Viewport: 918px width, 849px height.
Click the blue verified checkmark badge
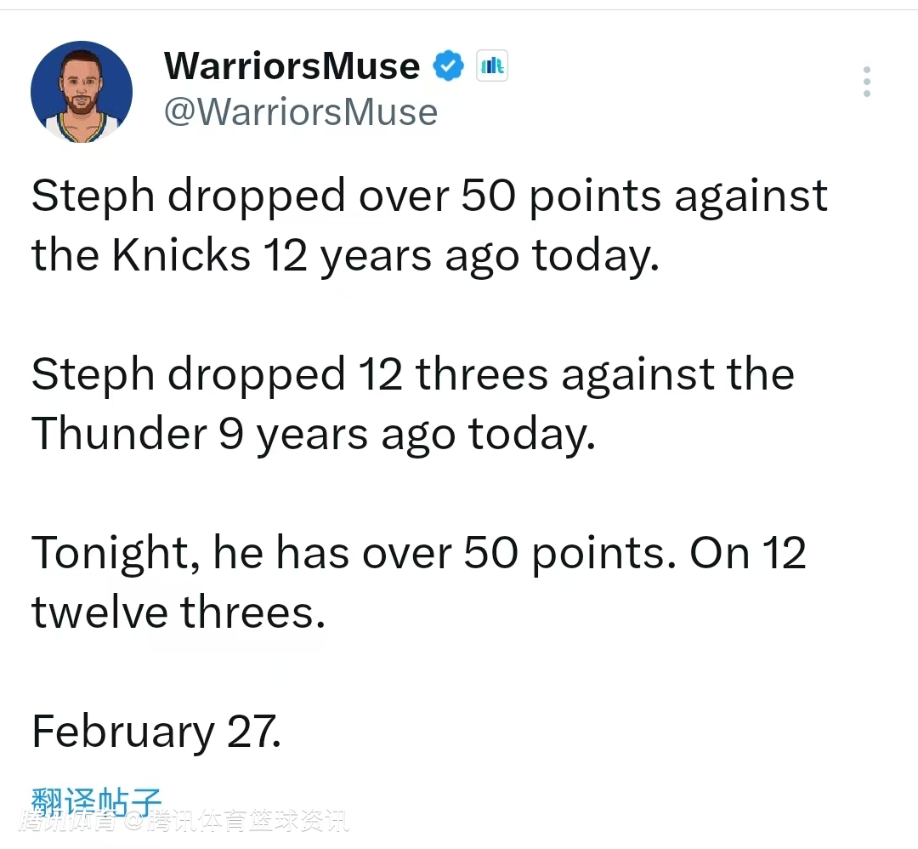pos(449,66)
